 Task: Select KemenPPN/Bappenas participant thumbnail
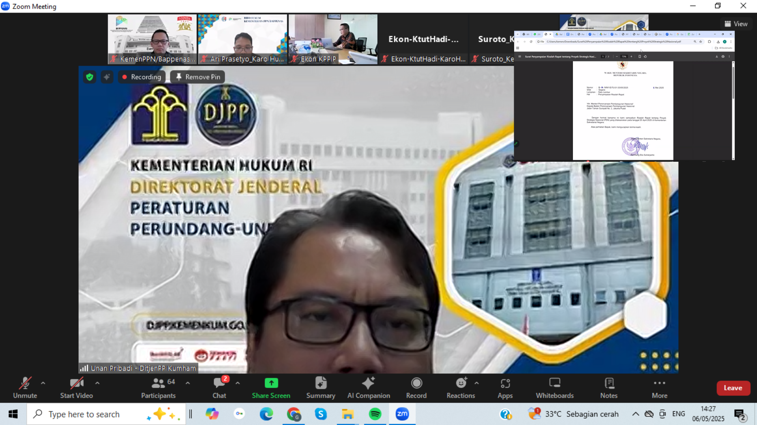(x=152, y=39)
